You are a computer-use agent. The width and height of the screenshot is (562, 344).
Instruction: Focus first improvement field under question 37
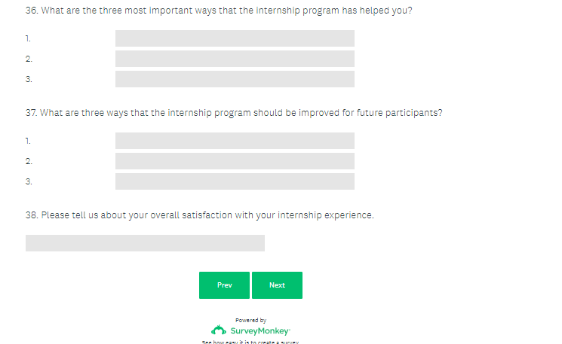(235, 141)
